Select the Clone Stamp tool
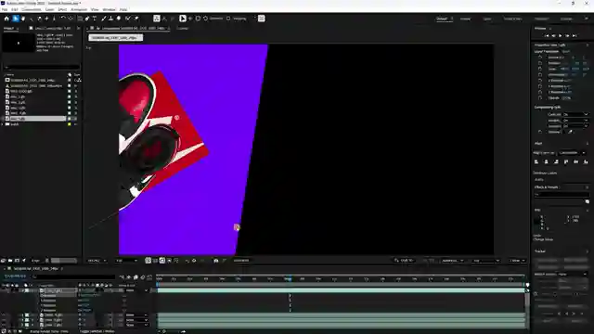The height and width of the screenshot is (334, 594). coord(110,19)
